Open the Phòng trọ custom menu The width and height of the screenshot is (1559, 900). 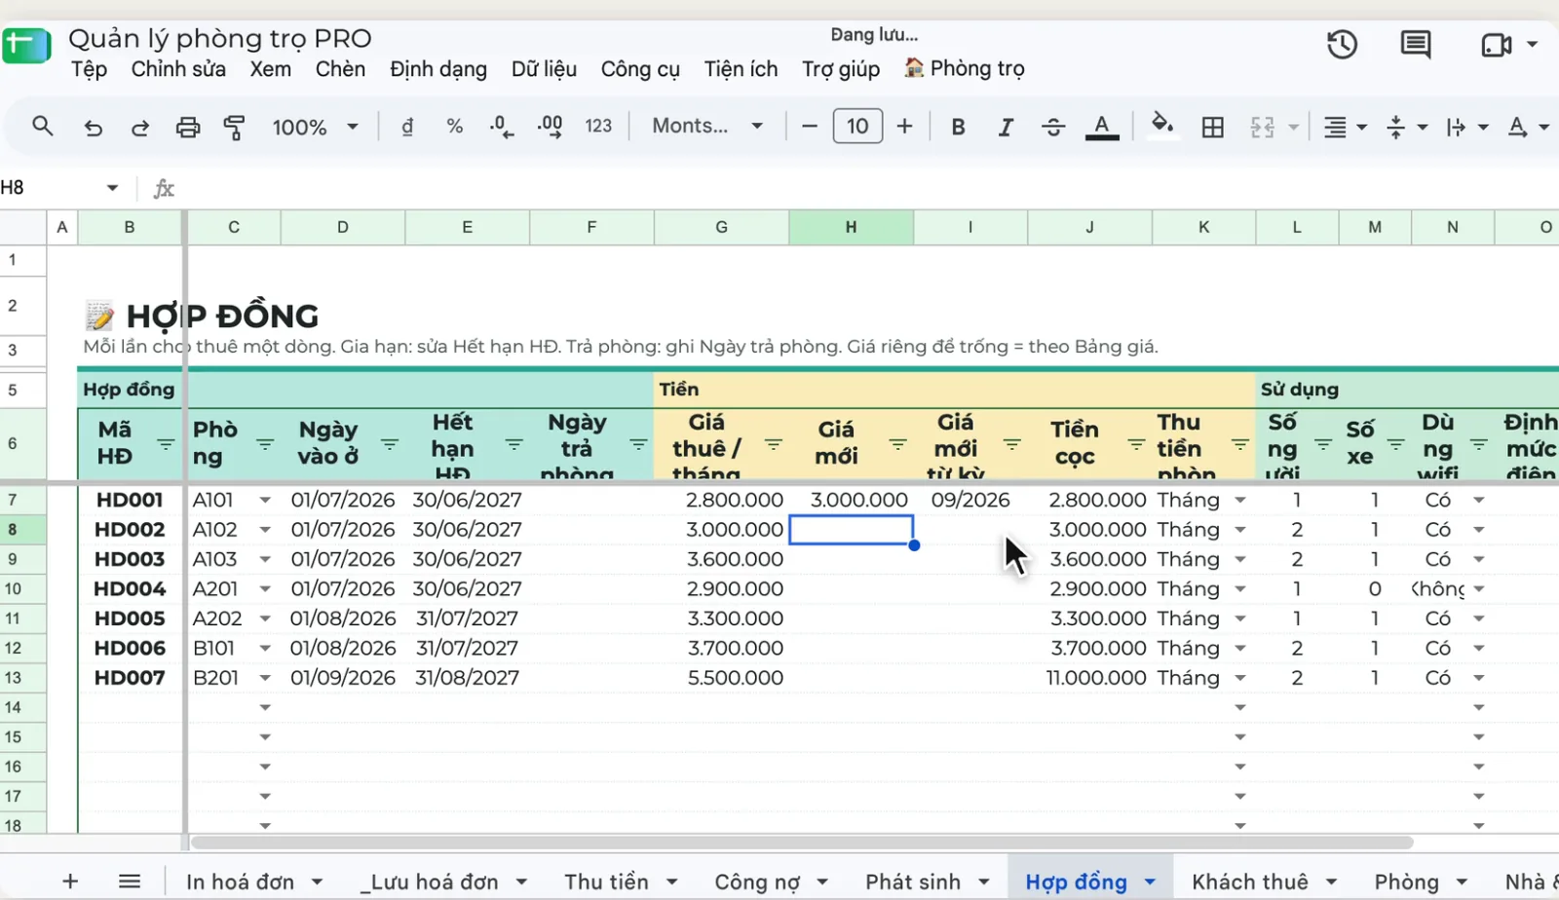[965, 68]
